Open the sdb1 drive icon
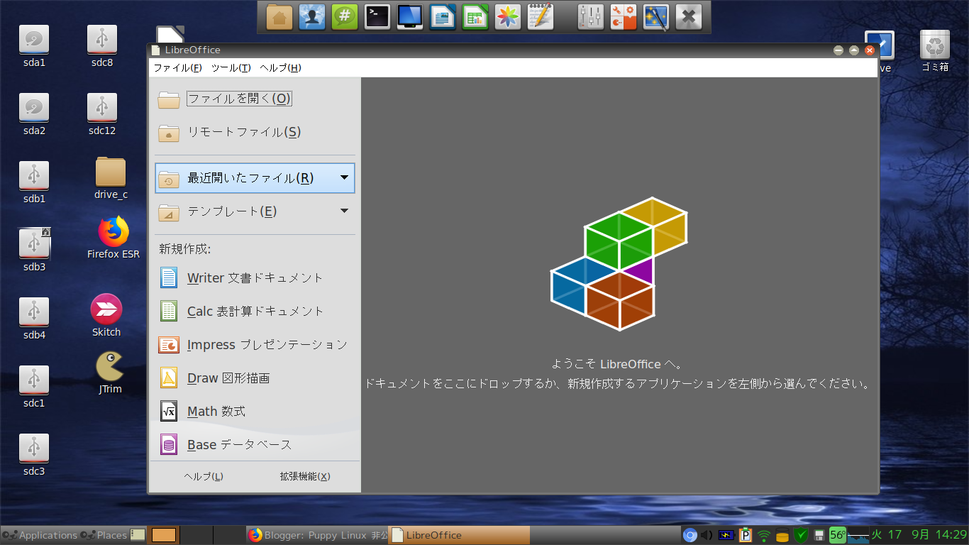Screen dimensions: 969x545 point(34,176)
